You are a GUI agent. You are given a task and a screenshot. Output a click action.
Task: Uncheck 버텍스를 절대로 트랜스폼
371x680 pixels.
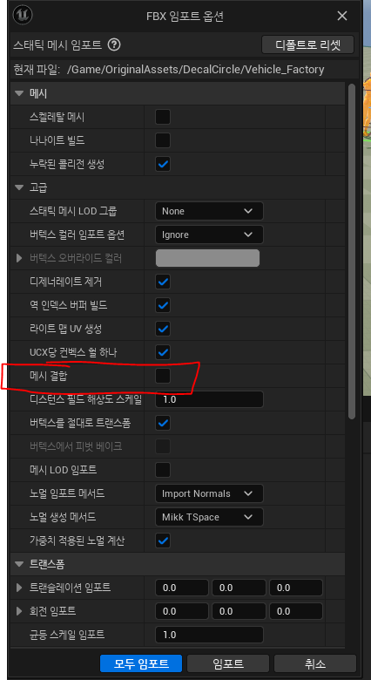click(x=163, y=424)
